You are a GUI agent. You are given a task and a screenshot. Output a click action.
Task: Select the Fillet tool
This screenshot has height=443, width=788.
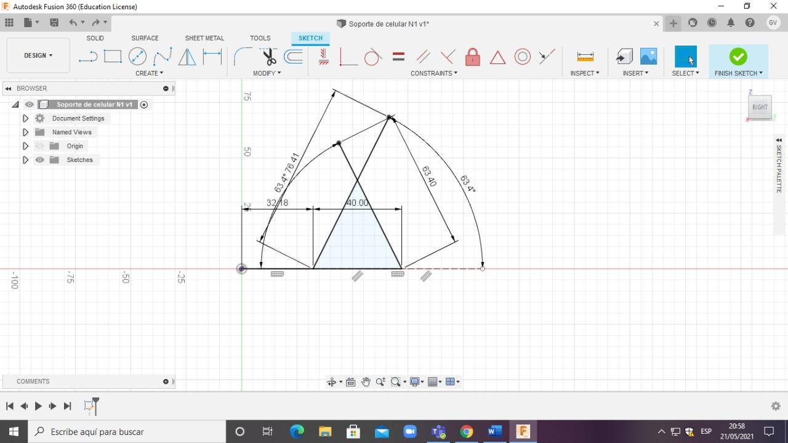coord(243,57)
